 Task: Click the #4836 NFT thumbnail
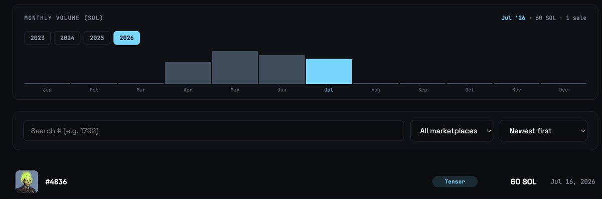pos(27,181)
